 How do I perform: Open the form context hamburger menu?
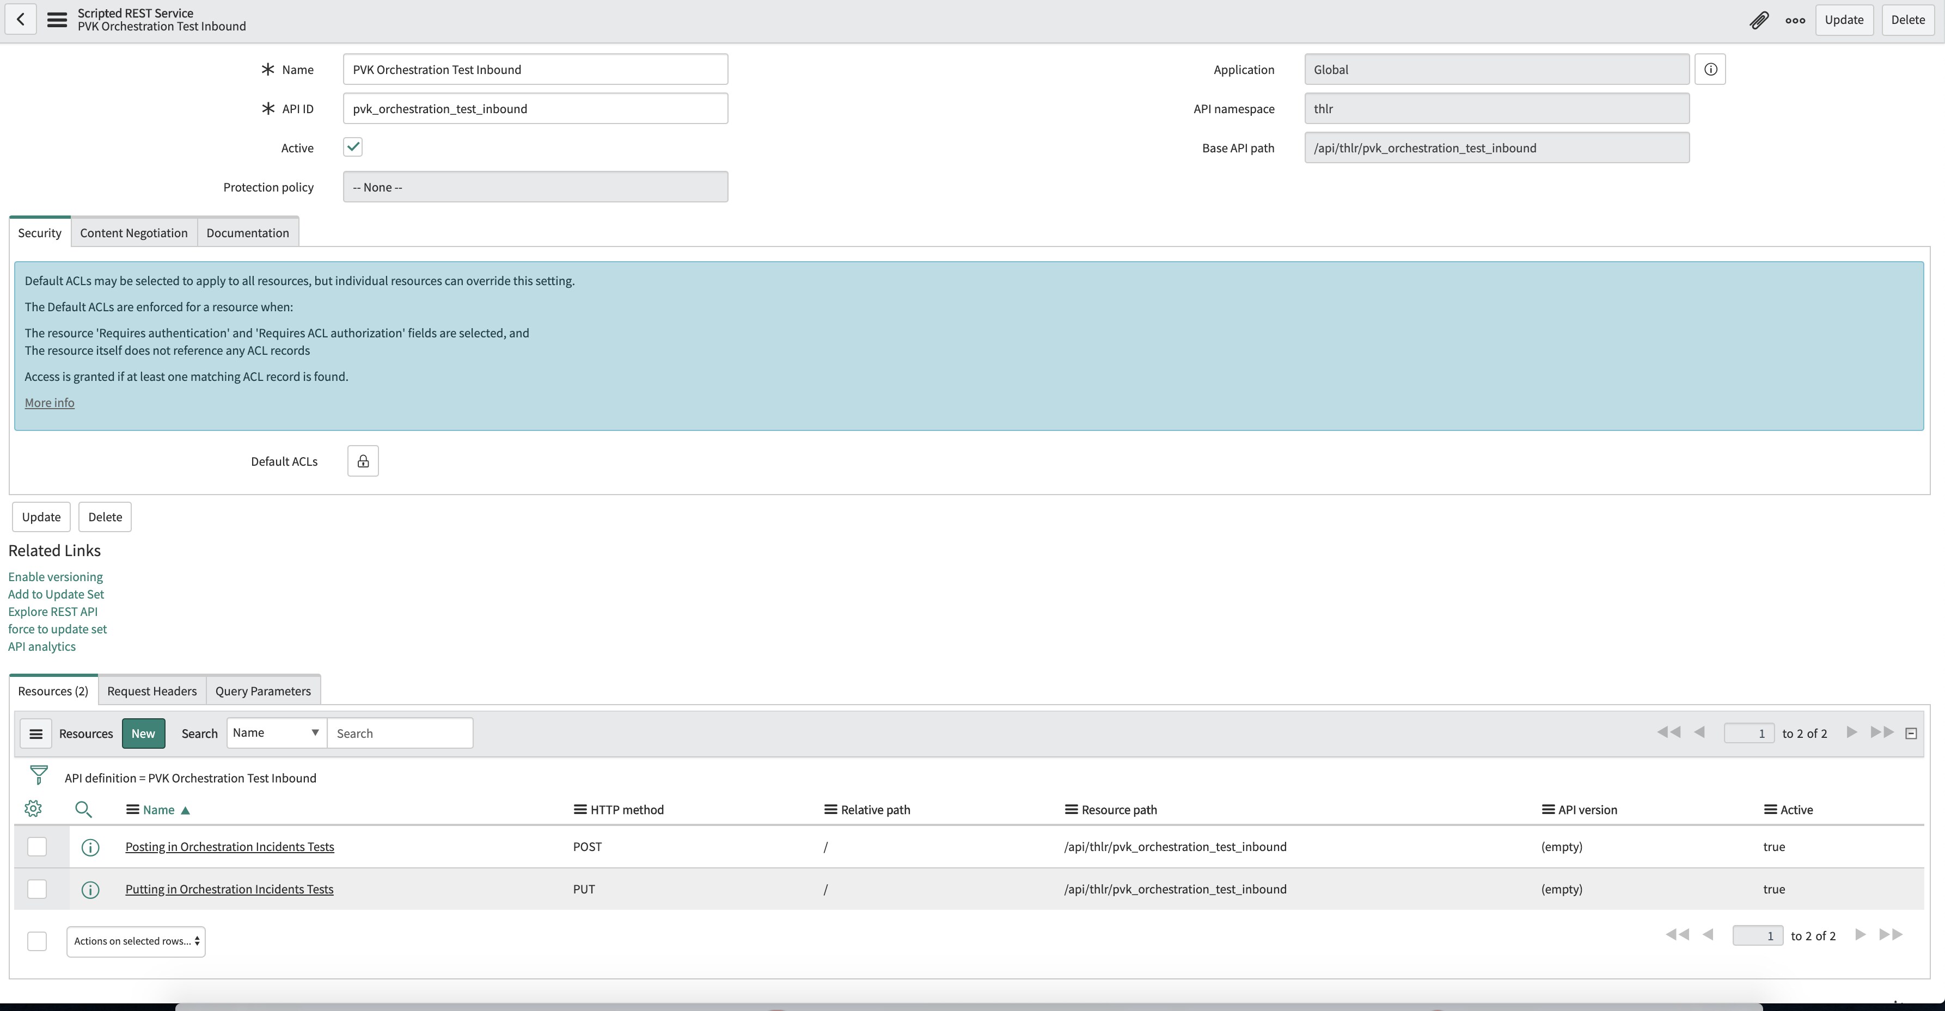pyautogui.click(x=57, y=20)
